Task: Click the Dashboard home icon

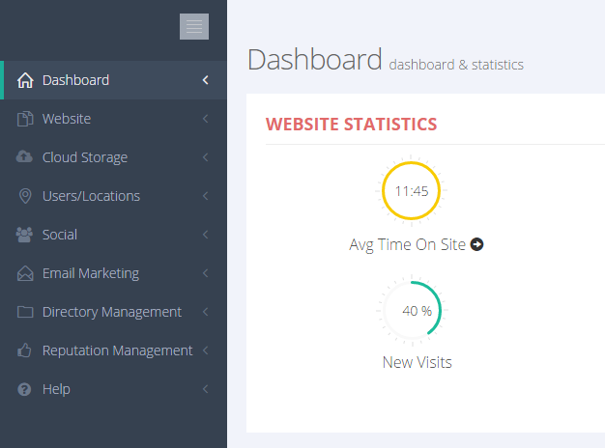Action: (x=25, y=80)
